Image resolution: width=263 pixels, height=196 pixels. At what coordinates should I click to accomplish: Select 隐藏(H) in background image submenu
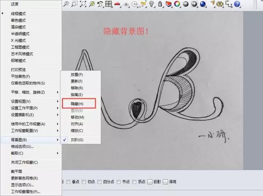click(x=78, y=103)
